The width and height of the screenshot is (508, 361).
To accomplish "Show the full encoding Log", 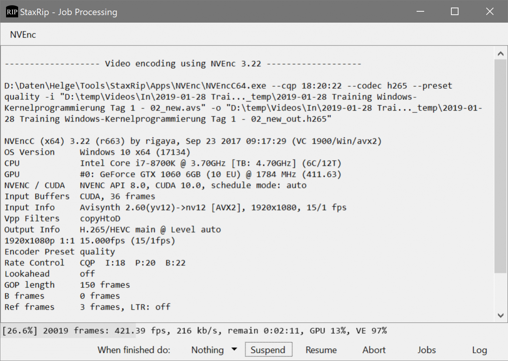I will (x=479, y=350).
